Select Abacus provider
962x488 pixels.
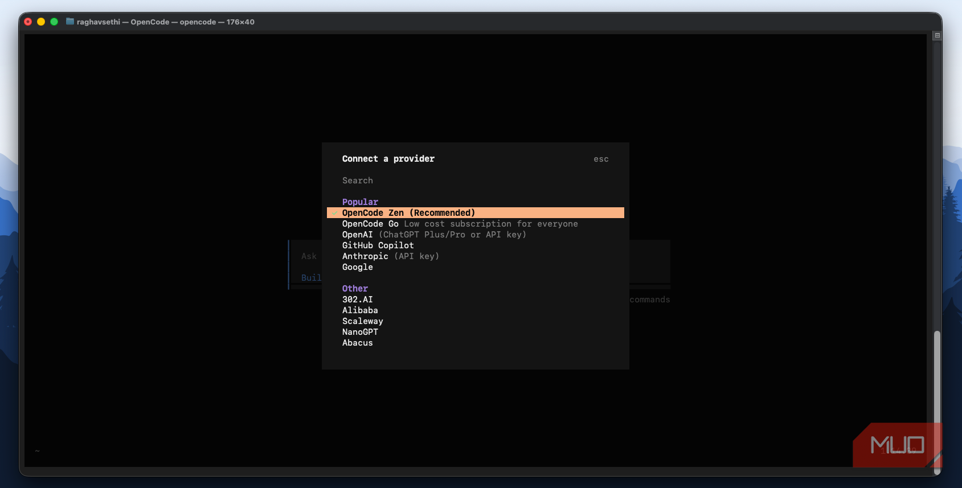point(476,343)
